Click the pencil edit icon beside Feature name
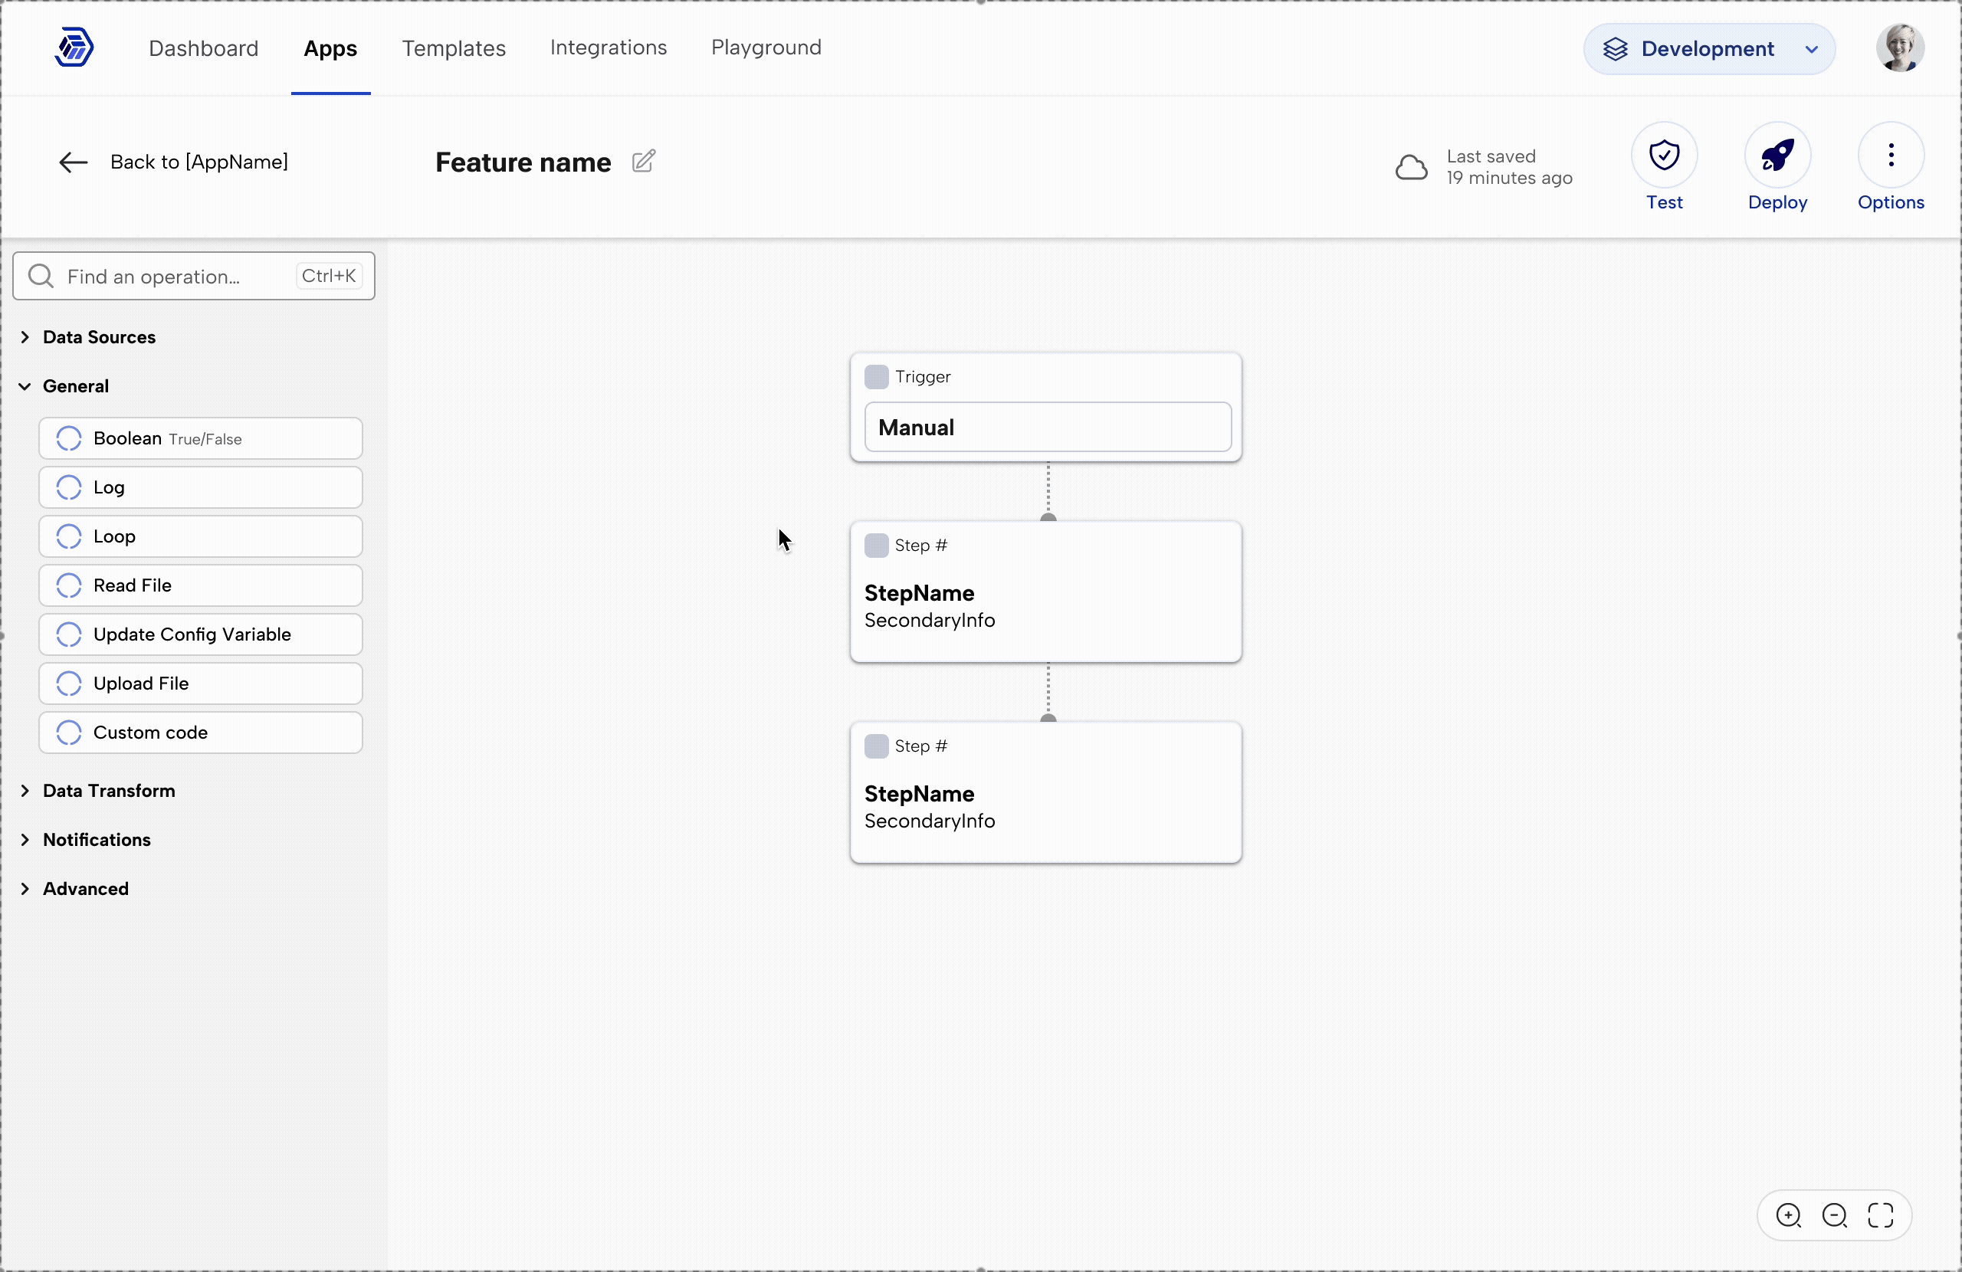The image size is (1962, 1272). 644,161
